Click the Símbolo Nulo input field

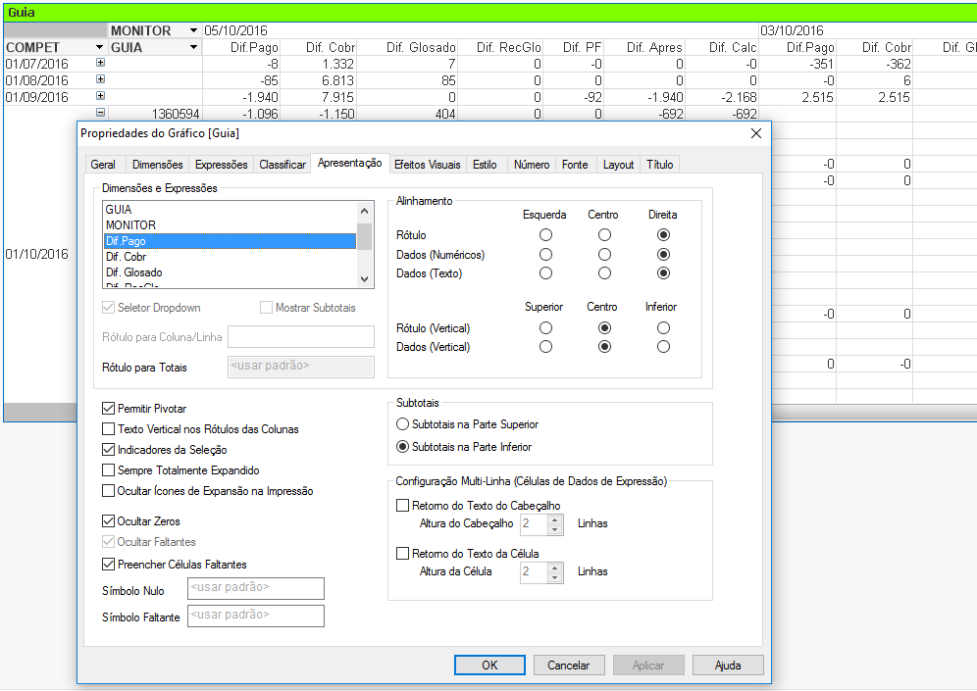pyautogui.click(x=255, y=588)
